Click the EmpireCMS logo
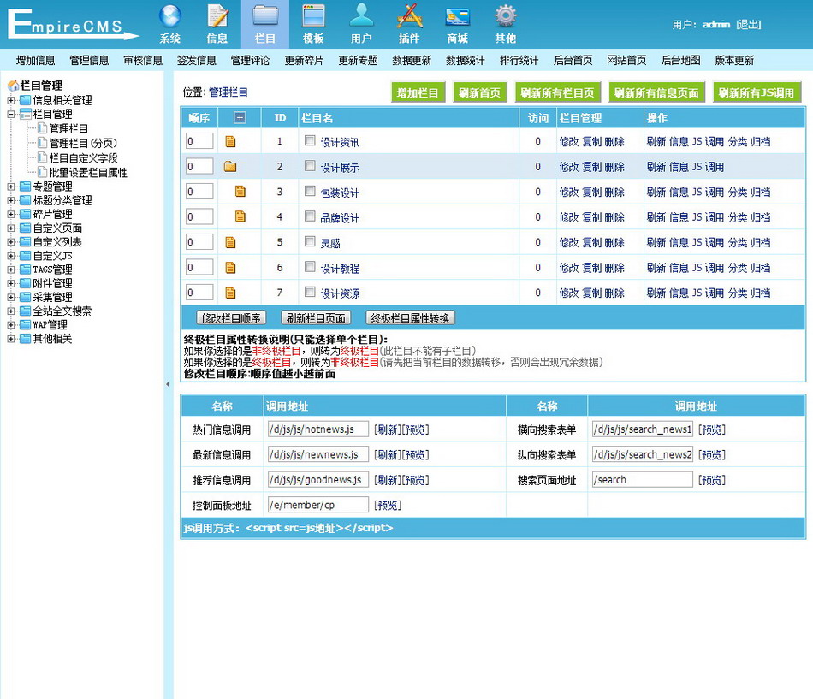The width and height of the screenshot is (813, 699). (x=73, y=24)
